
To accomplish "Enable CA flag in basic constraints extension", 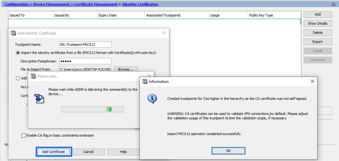I will coord(23,136).
